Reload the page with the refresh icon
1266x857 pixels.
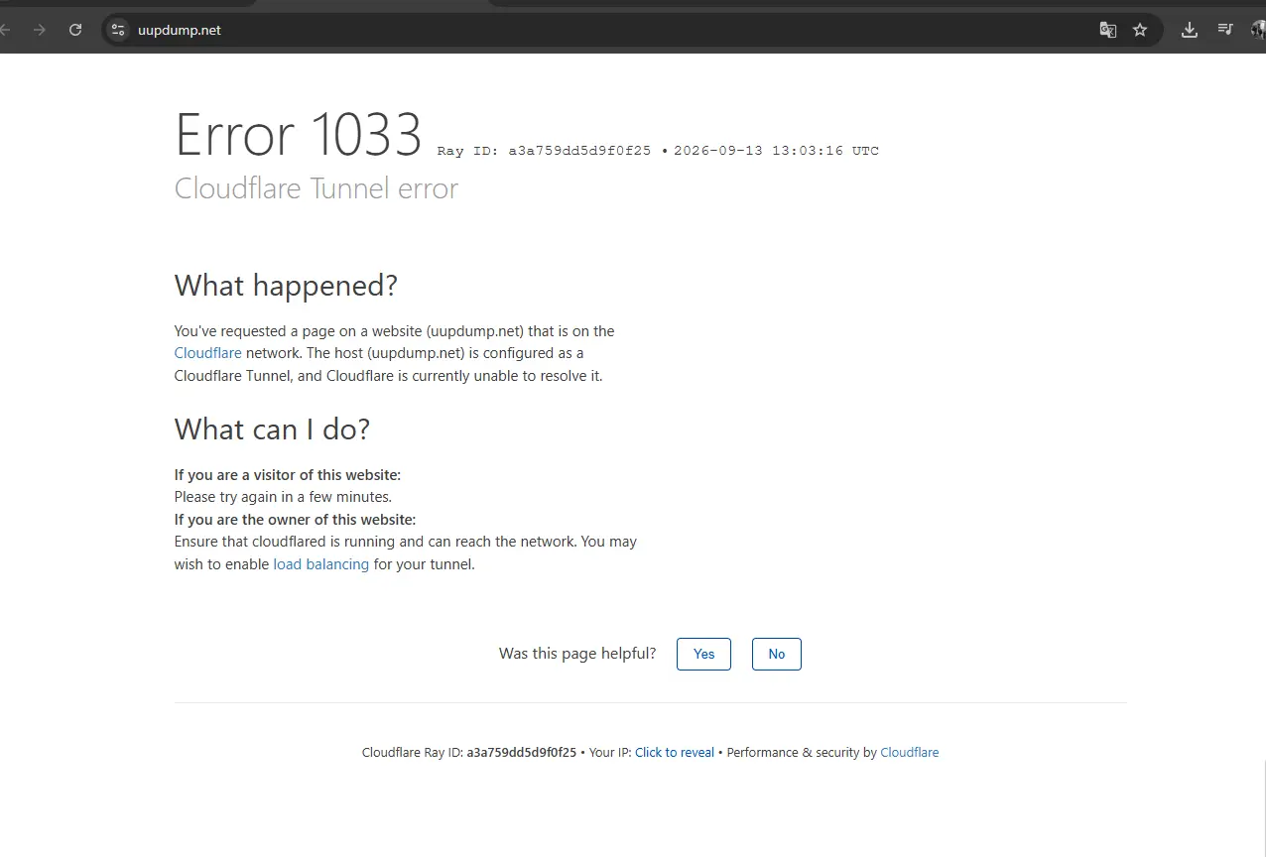click(x=75, y=30)
